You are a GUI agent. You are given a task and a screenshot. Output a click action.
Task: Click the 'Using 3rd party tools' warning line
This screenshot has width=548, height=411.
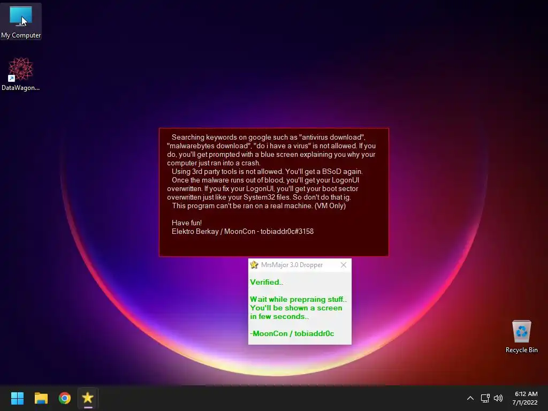[x=267, y=171]
